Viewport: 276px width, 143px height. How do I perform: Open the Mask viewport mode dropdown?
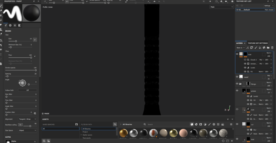tap(222, 7)
